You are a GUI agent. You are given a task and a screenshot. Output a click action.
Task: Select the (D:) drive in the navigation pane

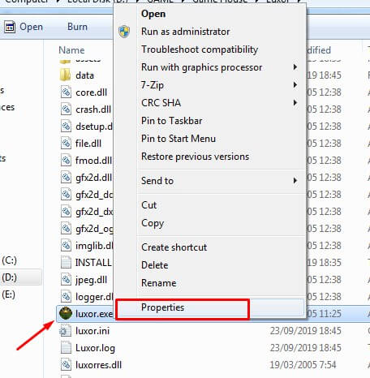tap(10, 277)
